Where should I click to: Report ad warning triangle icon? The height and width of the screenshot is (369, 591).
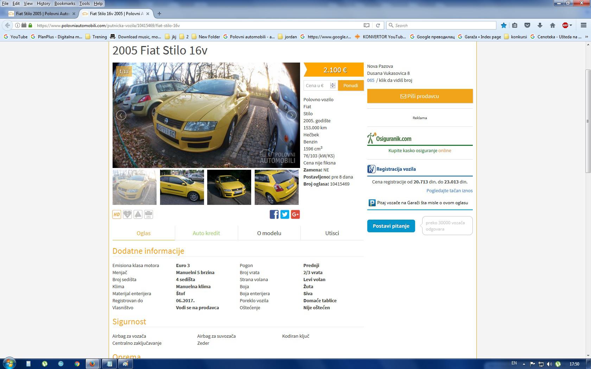[x=138, y=214]
